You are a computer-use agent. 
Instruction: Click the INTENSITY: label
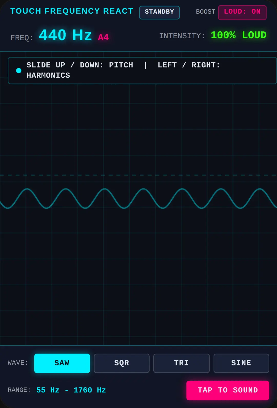point(182,36)
